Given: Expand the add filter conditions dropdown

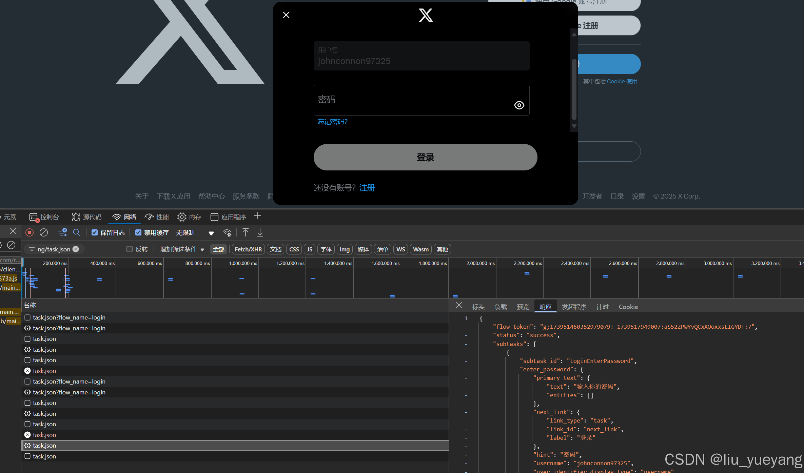Looking at the screenshot, I should pyautogui.click(x=182, y=249).
